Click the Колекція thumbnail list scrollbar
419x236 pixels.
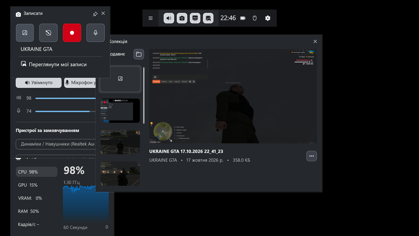tap(143, 95)
